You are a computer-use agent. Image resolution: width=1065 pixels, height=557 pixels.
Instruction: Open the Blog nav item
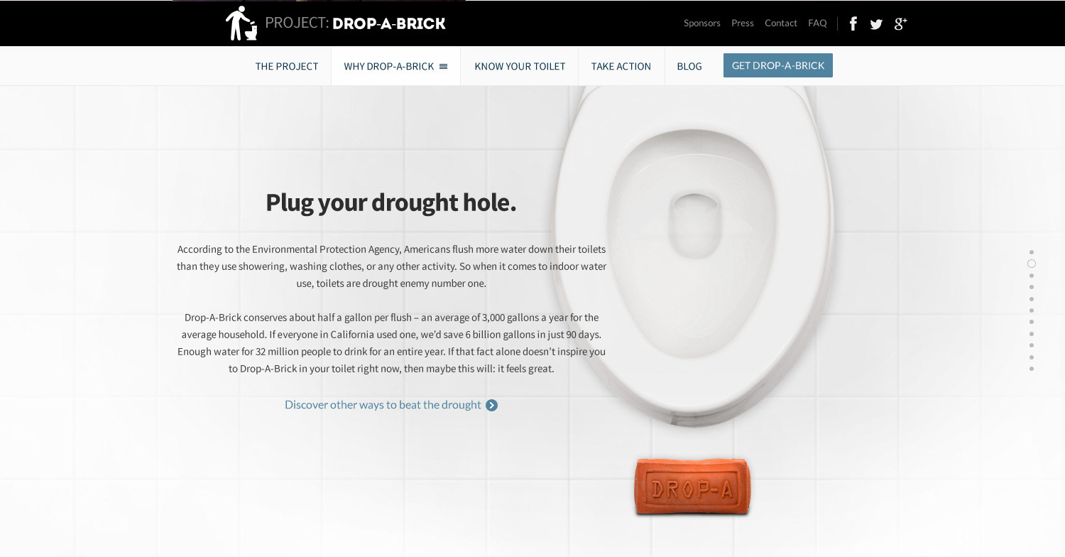(x=689, y=66)
